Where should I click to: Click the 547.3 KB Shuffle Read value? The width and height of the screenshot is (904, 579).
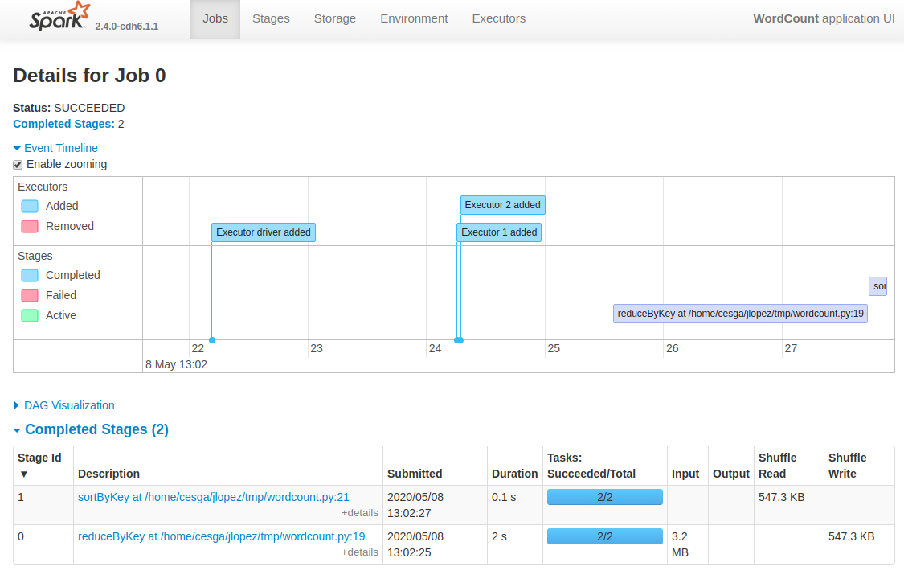[x=781, y=497]
